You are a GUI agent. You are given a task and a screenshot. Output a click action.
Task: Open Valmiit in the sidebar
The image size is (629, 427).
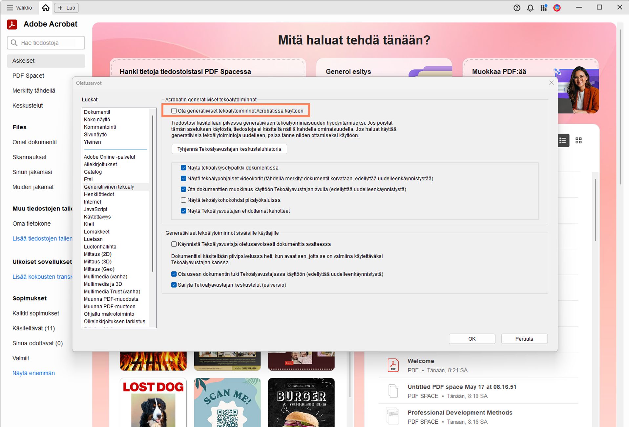click(x=21, y=358)
